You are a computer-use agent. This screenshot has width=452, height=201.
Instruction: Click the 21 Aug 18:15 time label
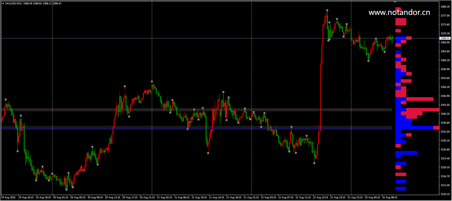pos(234,197)
